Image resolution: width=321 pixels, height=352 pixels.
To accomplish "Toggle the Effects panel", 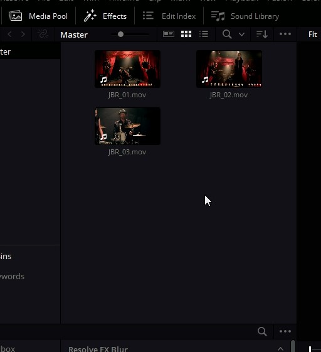I will tap(105, 16).
